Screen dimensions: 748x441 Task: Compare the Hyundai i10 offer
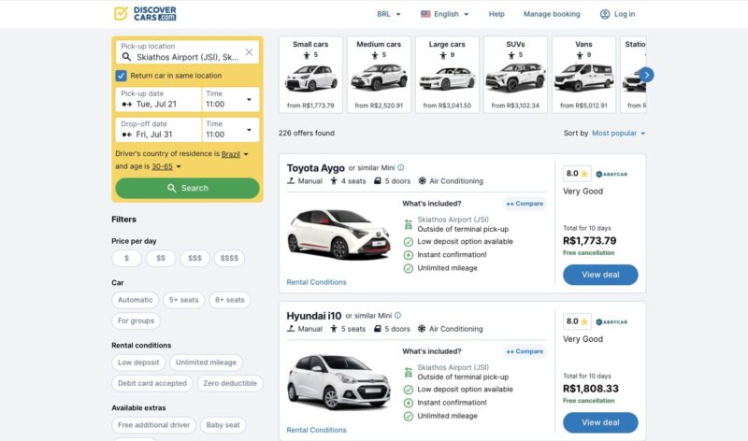(x=525, y=351)
